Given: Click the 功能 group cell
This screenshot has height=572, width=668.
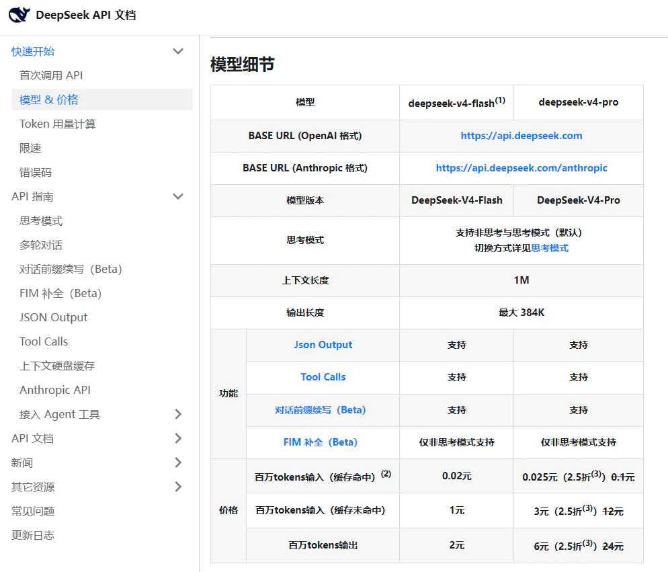Looking at the screenshot, I should point(228,393).
